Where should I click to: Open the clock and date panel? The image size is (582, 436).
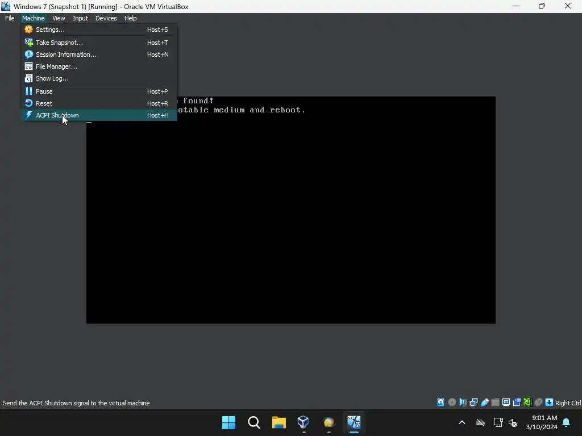point(542,422)
